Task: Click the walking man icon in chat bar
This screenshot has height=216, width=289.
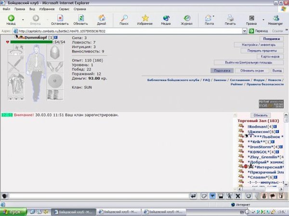Action: (x=229, y=196)
